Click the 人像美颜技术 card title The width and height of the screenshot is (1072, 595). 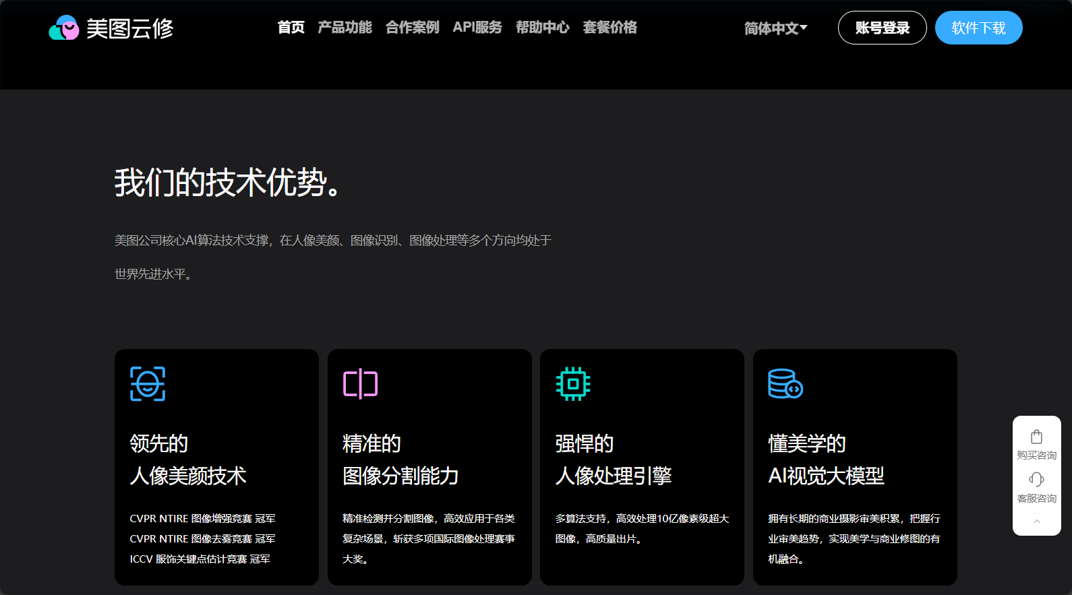pos(188,476)
